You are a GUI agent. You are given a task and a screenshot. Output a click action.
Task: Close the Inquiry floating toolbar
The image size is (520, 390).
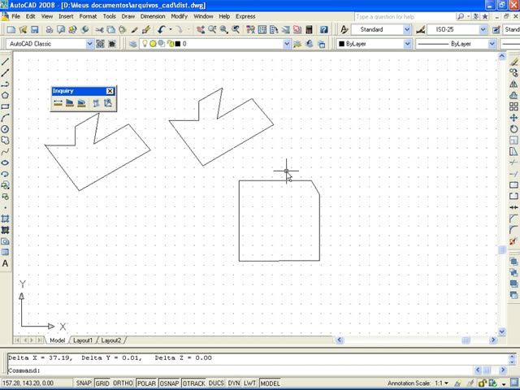[110, 91]
